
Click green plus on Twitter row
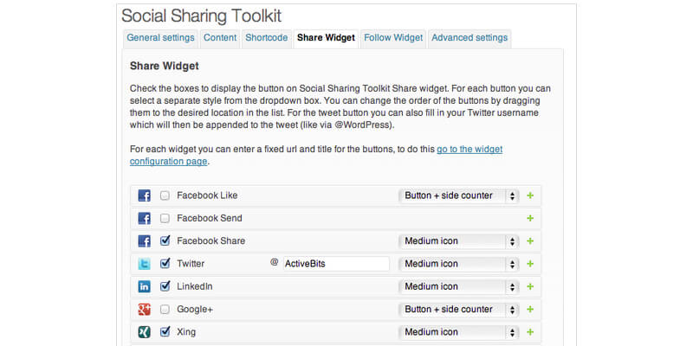tap(530, 264)
